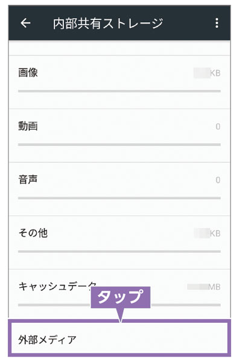Click the 動画 size value 0

[x=218, y=127]
